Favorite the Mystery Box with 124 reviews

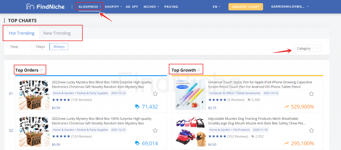pyautogui.click(x=155, y=130)
